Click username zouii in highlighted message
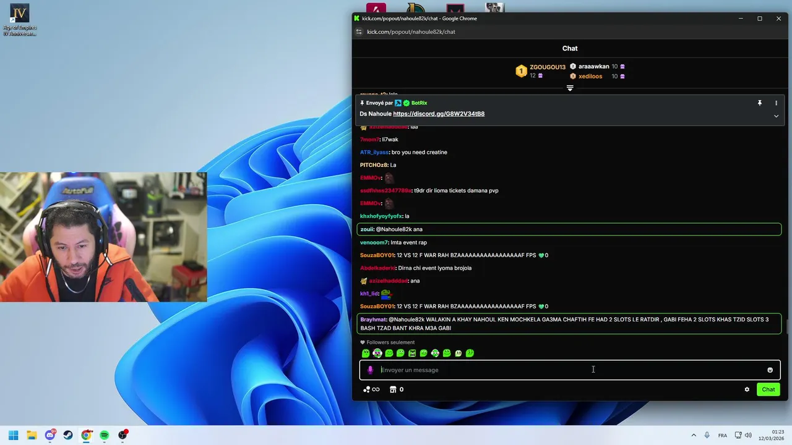Image resolution: width=792 pixels, height=445 pixels. (367, 229)
